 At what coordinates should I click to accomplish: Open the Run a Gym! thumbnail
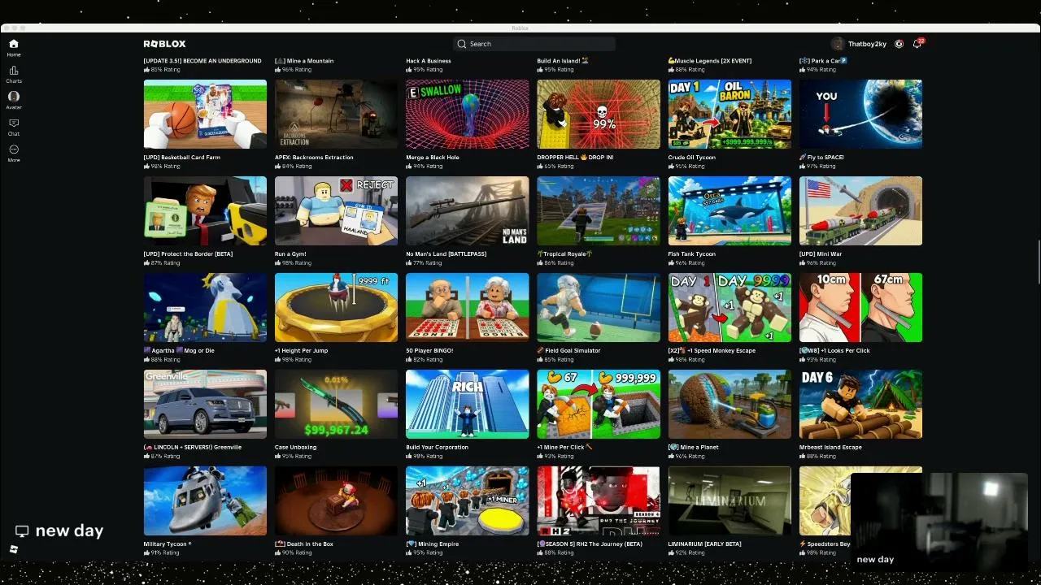coord(336,210)
